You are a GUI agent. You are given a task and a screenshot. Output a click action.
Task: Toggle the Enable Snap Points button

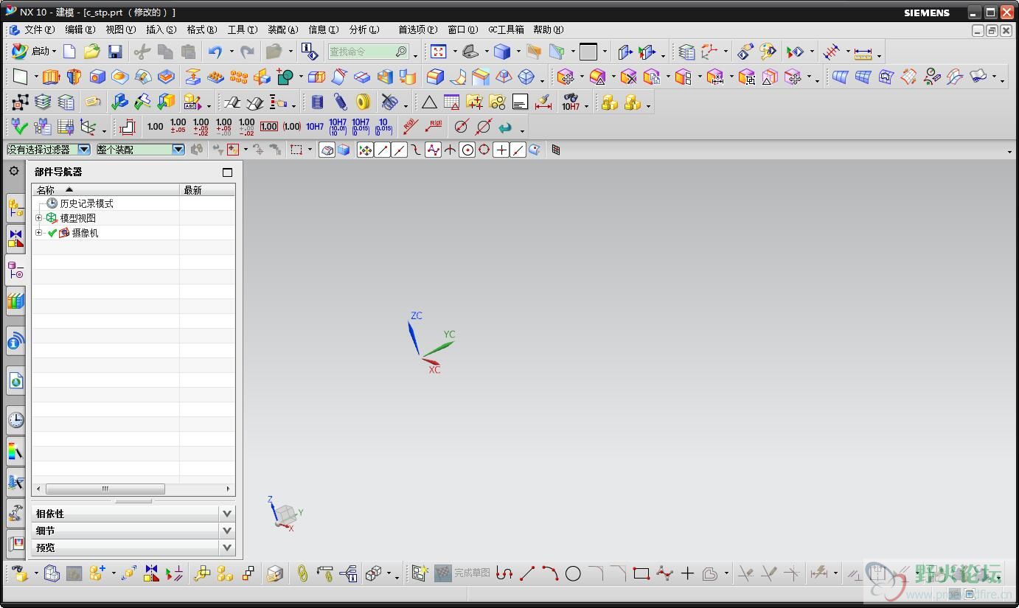pyautogui.click(x=365, y=150)
